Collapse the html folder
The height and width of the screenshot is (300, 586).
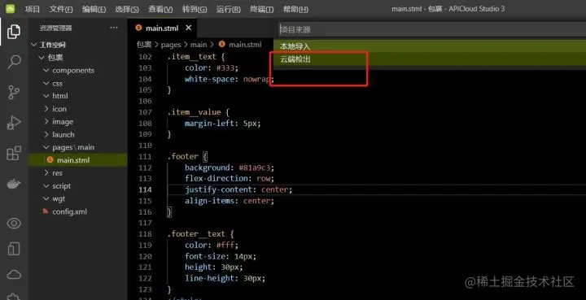point(46,96)
